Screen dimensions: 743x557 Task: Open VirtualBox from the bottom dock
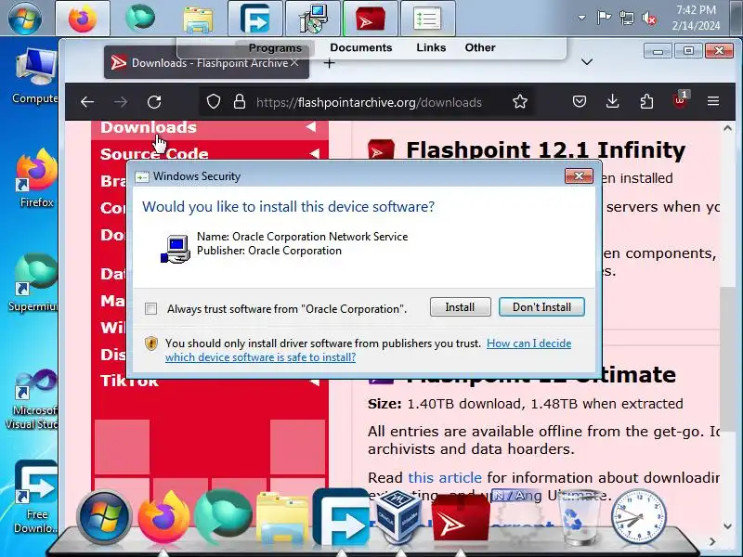(399, 517)
